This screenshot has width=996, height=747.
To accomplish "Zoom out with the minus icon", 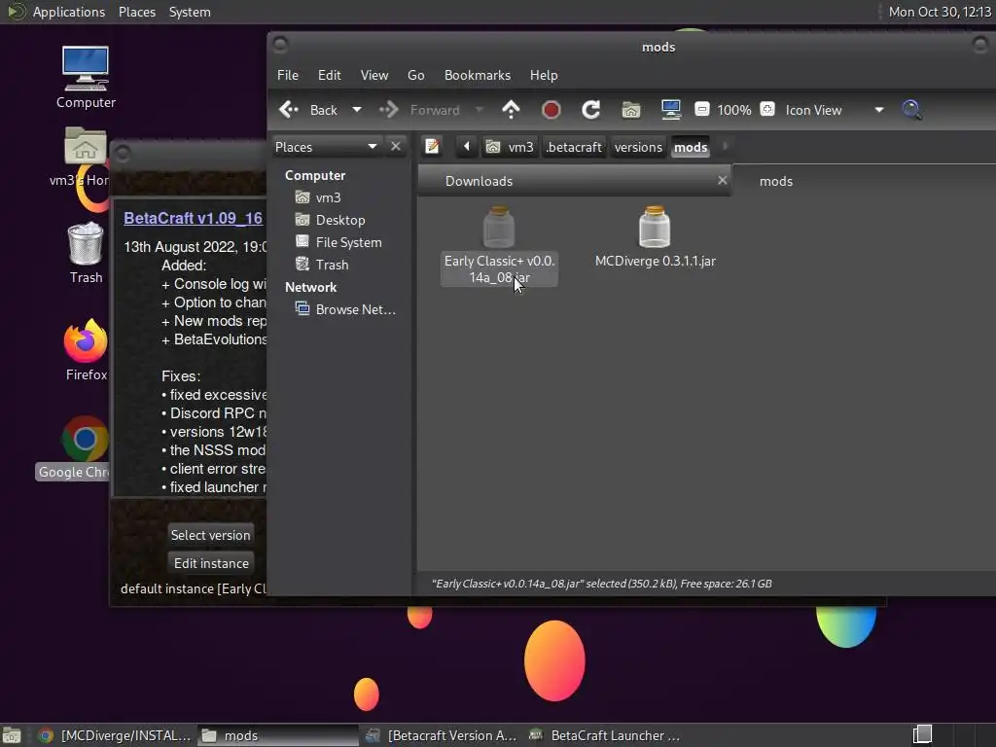I will point(702,109).
